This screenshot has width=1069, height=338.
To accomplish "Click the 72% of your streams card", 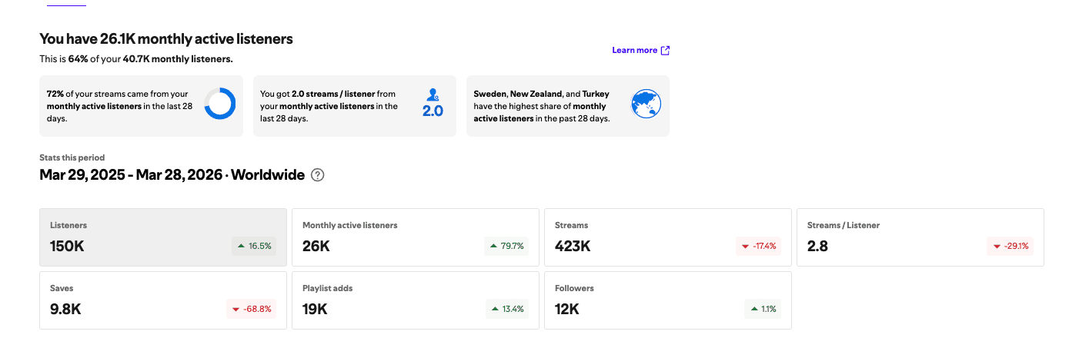I will click(x=141, y=106).
